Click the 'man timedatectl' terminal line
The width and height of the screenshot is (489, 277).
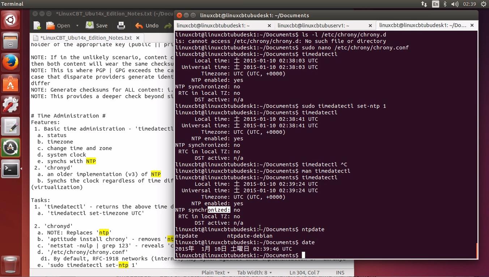[x=326, y=171]
